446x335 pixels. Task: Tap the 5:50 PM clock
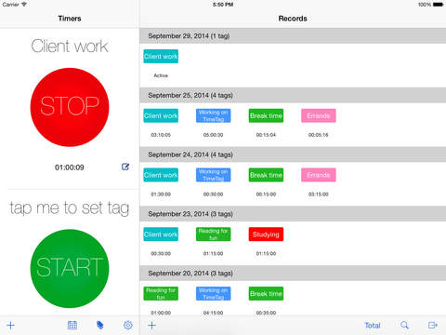(223, 5)
